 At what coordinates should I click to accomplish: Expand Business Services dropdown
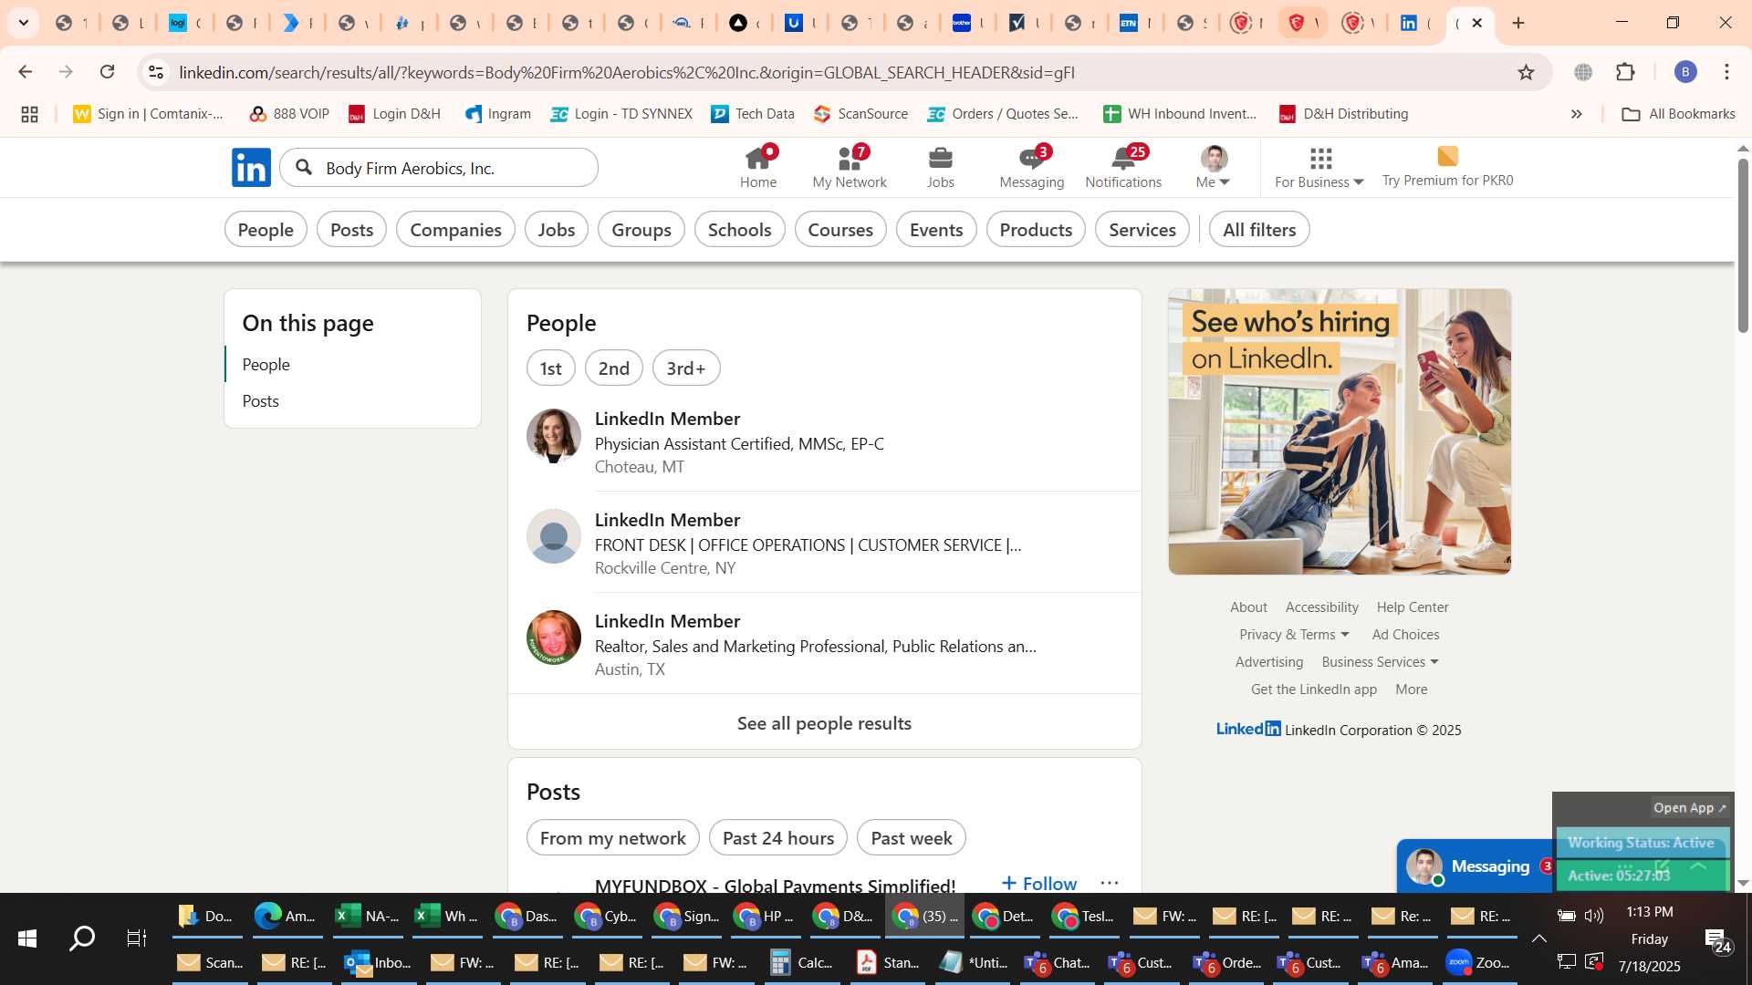(1380, 662)
